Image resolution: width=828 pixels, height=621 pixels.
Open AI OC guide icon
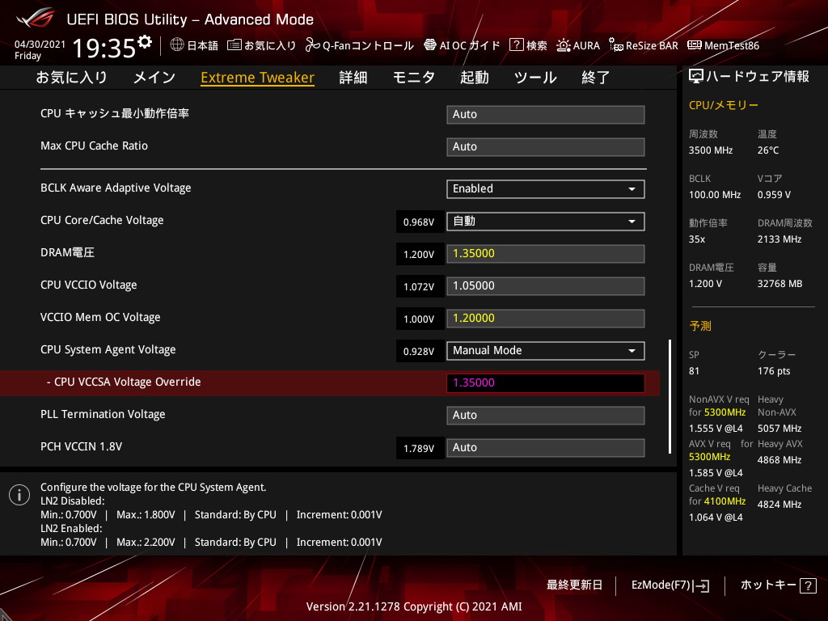click(430, 45)
